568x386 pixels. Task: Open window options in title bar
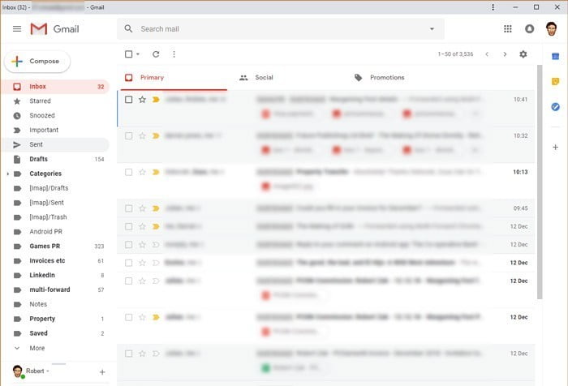click(493, 7)
